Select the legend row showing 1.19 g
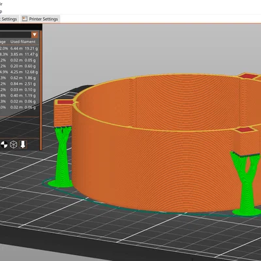The width and height of the screenshot is (261, 261). pos(19,95)
